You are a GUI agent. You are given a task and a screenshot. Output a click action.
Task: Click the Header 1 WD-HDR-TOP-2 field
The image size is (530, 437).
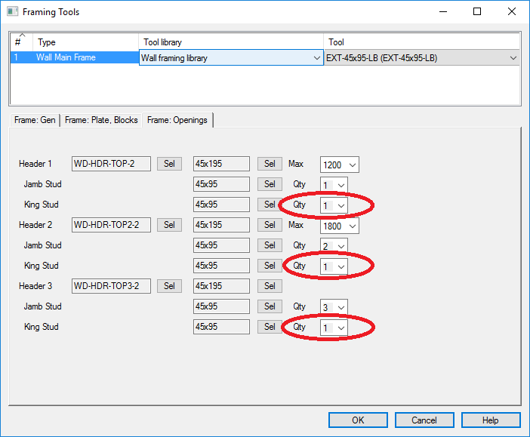coord(111,164)
